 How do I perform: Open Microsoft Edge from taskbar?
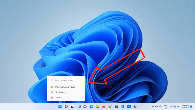click(x=91, y=107)
